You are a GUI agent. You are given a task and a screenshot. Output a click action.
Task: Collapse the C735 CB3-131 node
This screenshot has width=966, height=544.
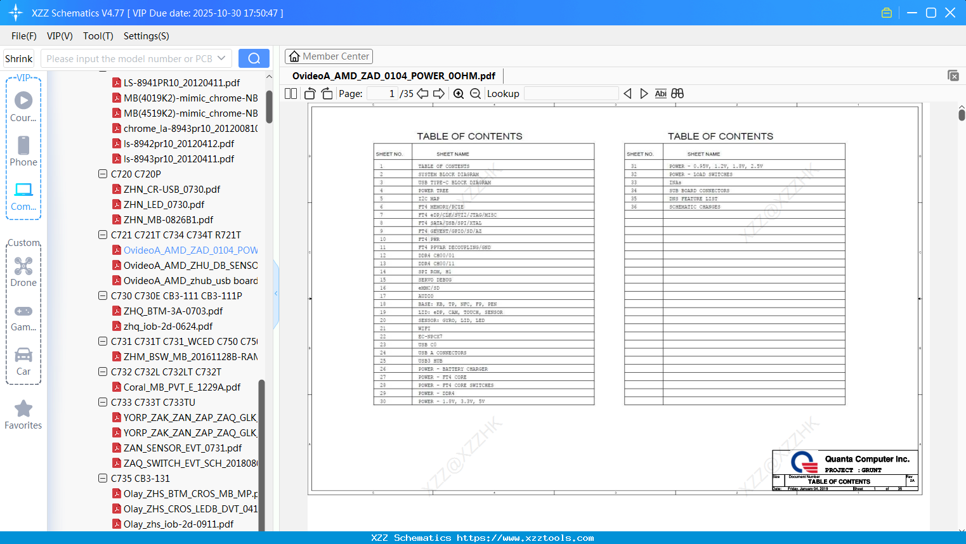(103, 478)
